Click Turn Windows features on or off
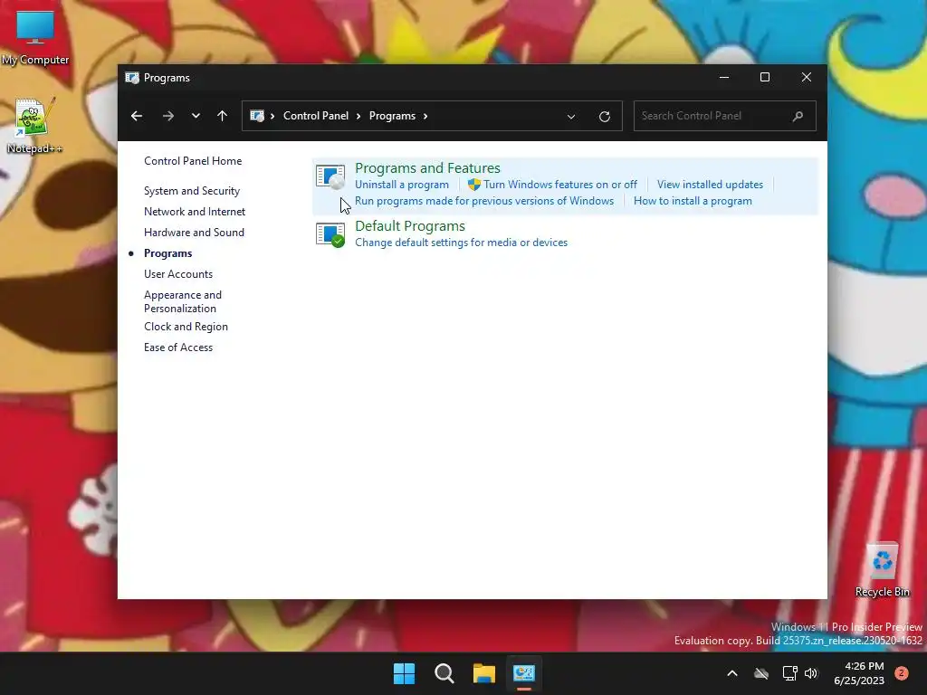This screenshot has height=695, width=927. coord(560,185)
